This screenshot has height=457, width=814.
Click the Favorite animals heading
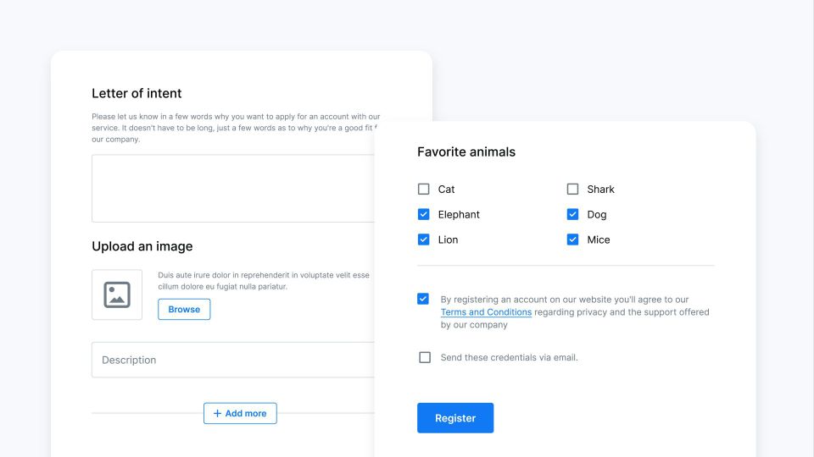coord(466,152)
